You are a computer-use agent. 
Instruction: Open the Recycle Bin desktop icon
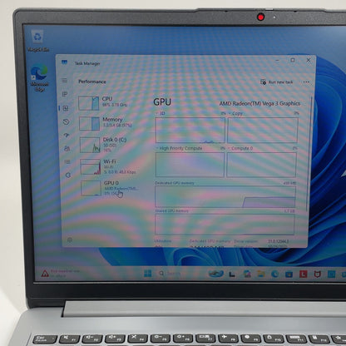tap(37, 41)
